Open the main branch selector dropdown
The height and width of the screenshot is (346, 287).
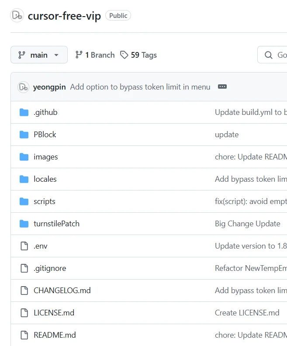(39, 55)
